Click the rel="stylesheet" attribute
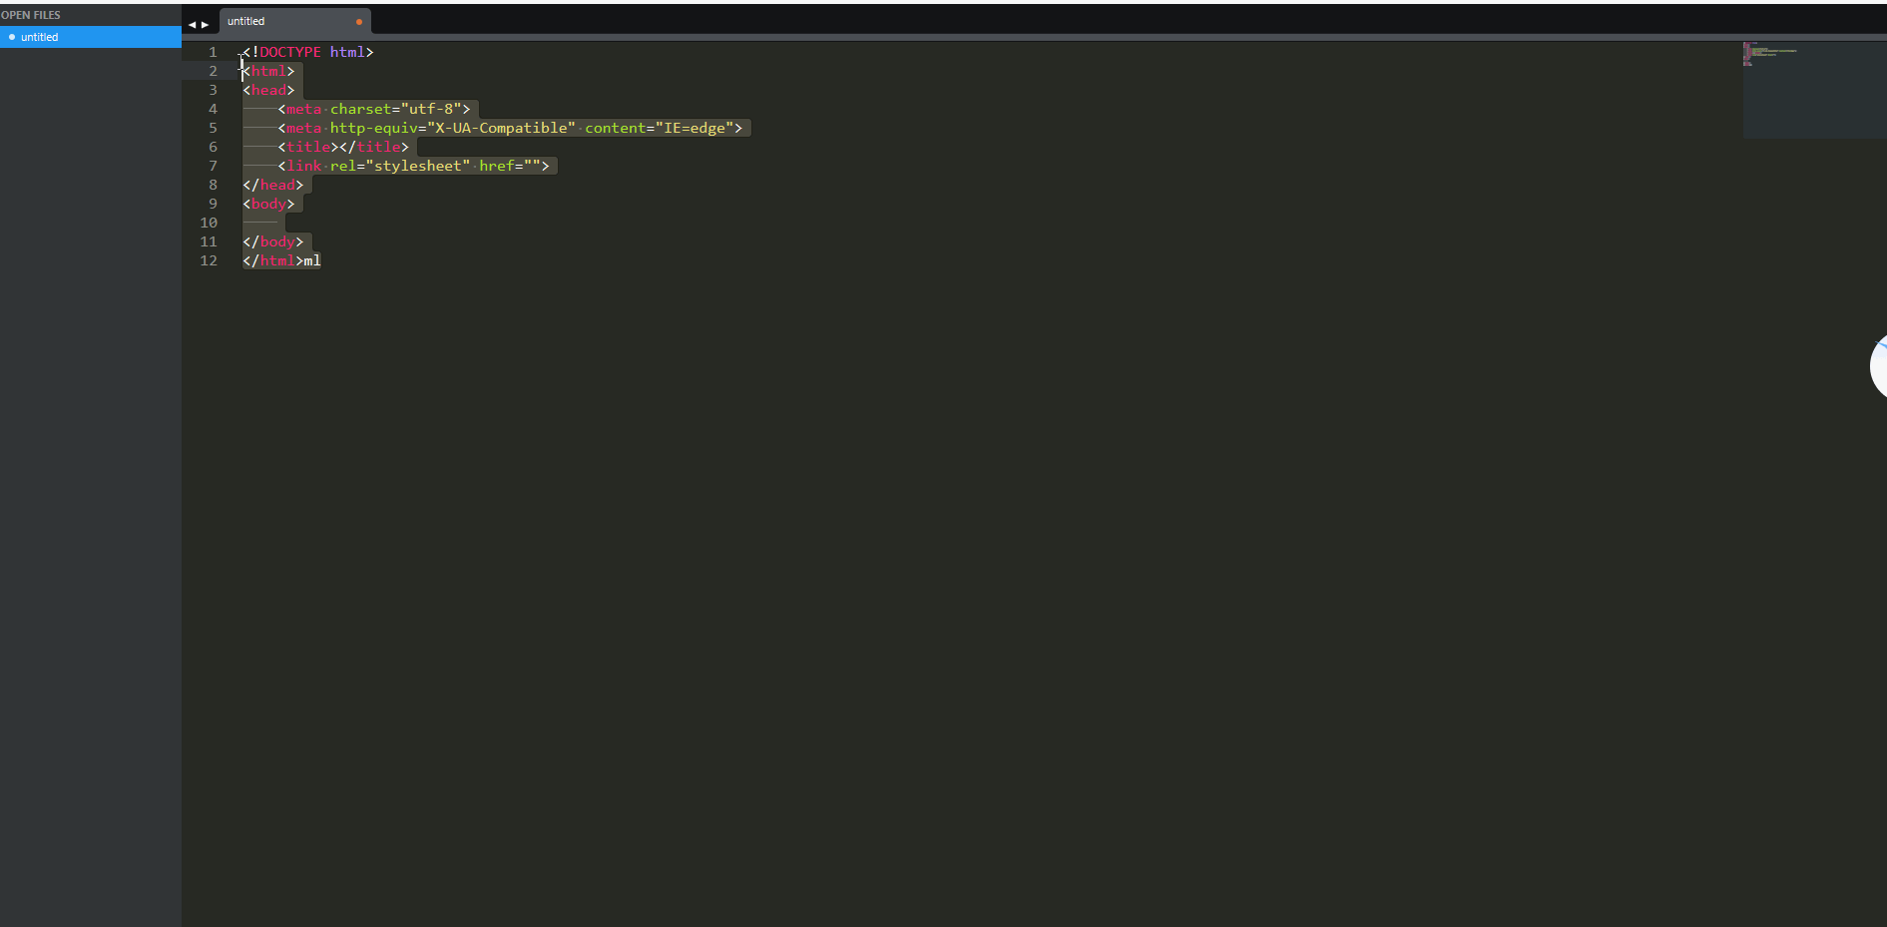1887x927 pixels. (400, 166)
